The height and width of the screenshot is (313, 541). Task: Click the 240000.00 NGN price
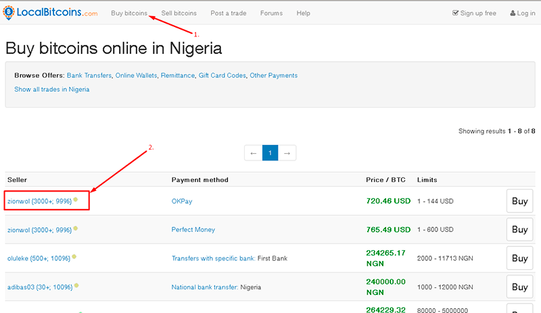point(385,287)
